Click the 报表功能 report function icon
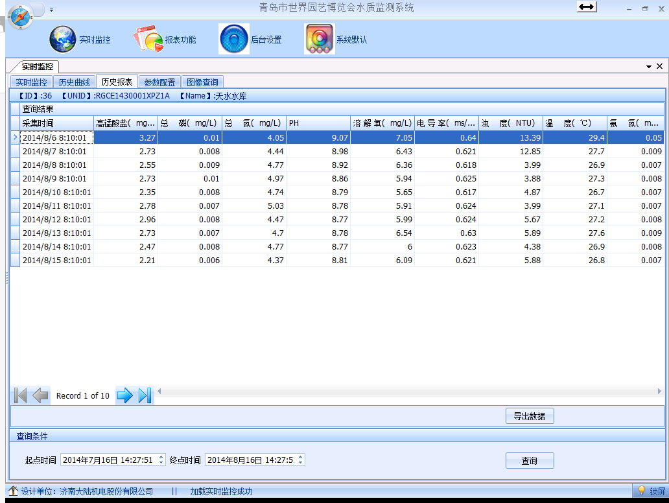This screenshot has height=503, width=669. [147, 38]
